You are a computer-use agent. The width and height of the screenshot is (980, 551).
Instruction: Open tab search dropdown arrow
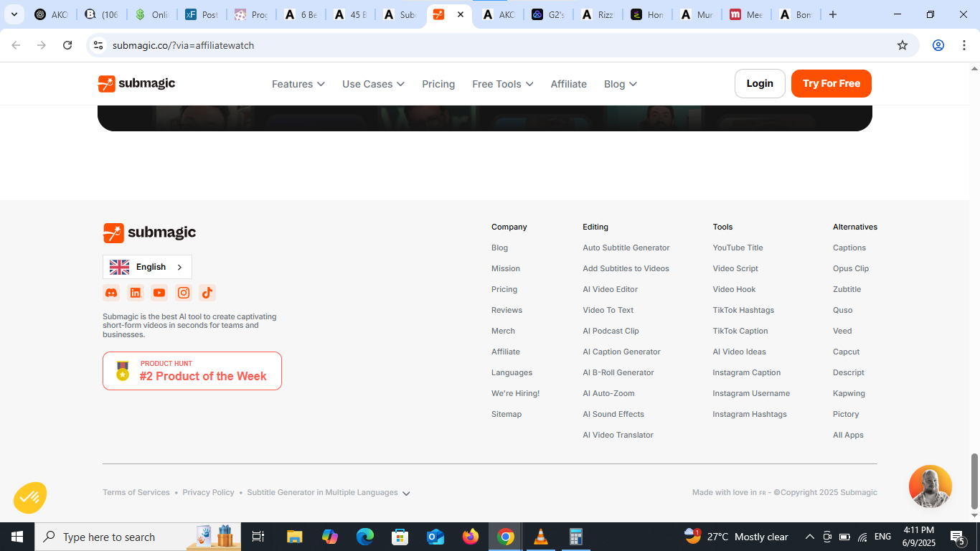[14, 14]
